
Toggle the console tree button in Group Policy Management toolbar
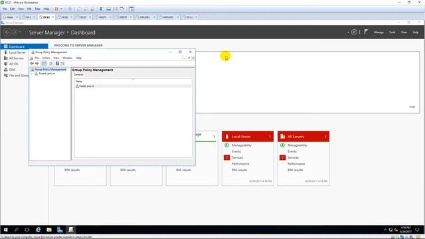[44, 64]
